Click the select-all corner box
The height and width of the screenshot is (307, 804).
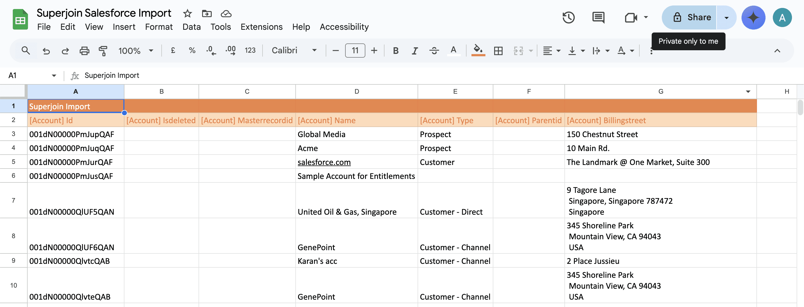coord(13,91)
